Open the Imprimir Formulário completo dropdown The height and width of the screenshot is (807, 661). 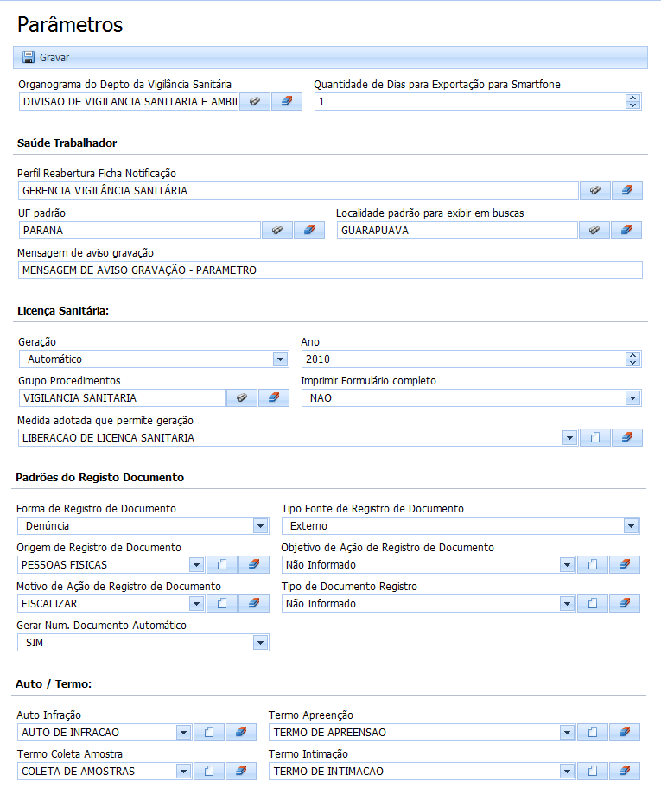[x=632, y=397]
